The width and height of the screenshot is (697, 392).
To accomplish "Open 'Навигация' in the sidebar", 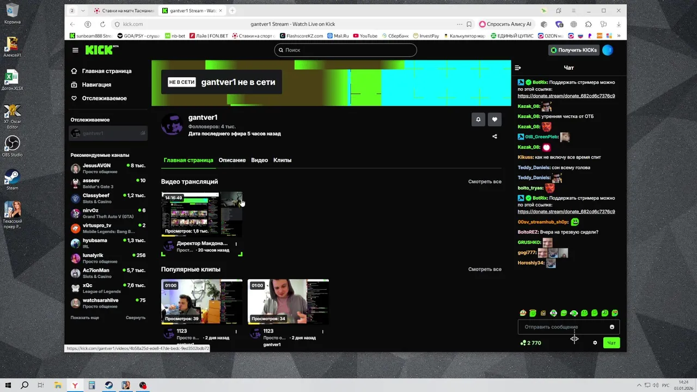I will pos(91,84).
